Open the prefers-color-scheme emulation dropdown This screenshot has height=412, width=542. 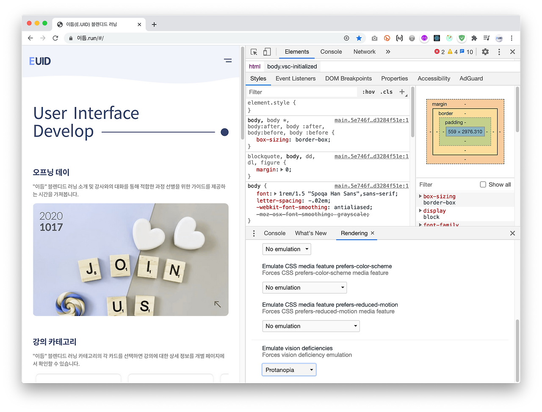tap(304, 288)
